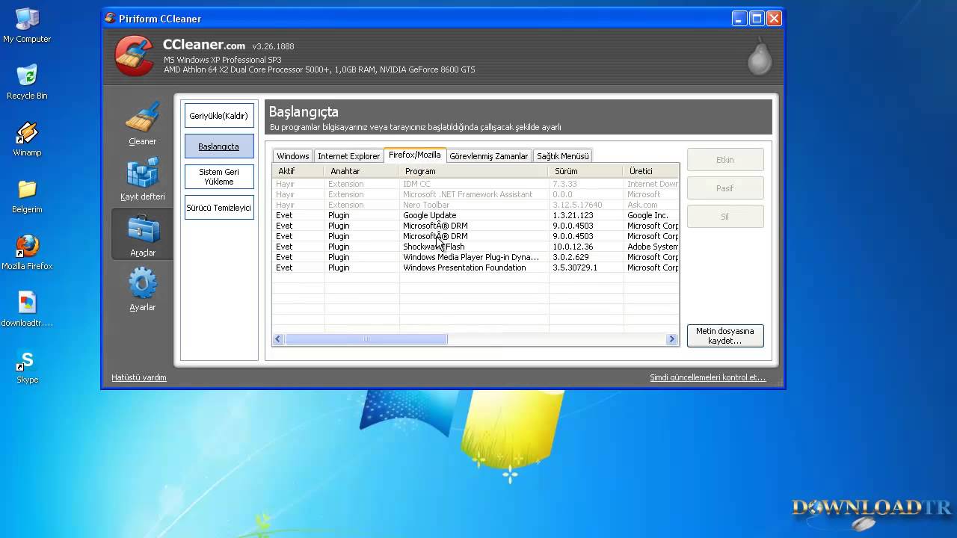Sort list by Anahtar column header
Screen dimensions: 957x538
(x=362, y=171)
